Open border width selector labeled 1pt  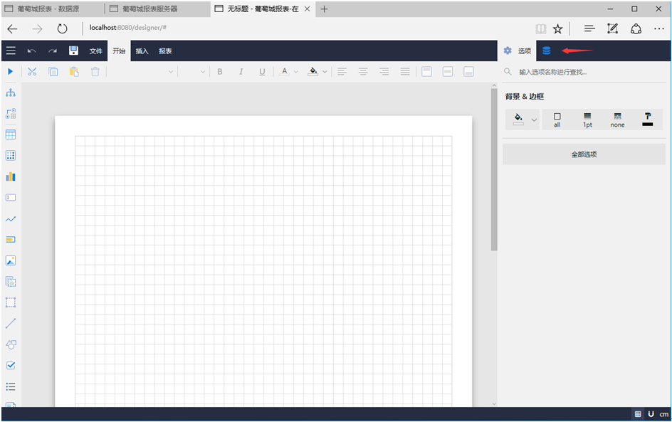click(587, 120)
